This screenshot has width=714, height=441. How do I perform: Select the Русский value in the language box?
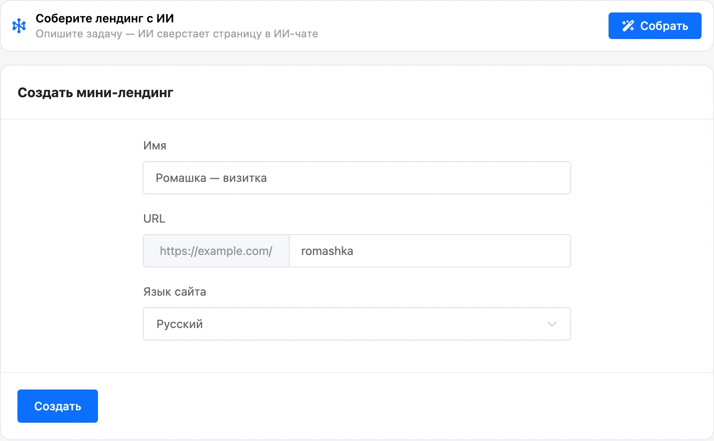pyautogui.click(x=179, y=324)
